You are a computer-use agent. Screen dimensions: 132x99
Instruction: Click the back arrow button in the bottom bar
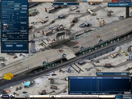click(x=53, y=97)
